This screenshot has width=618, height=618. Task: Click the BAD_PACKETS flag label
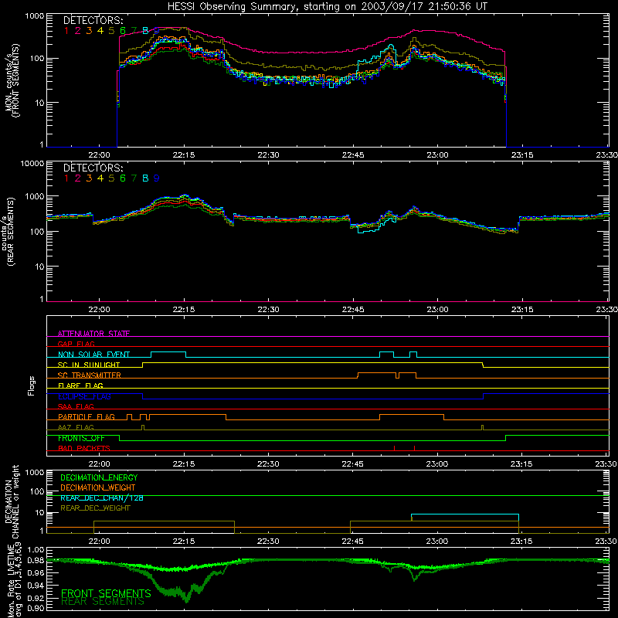pos(84,448)
